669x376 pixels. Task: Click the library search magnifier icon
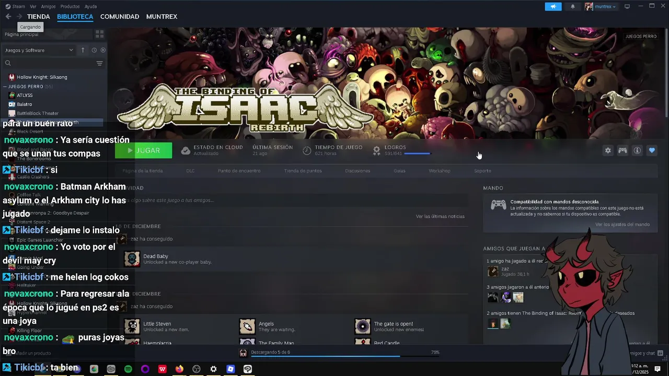[8, 63]
